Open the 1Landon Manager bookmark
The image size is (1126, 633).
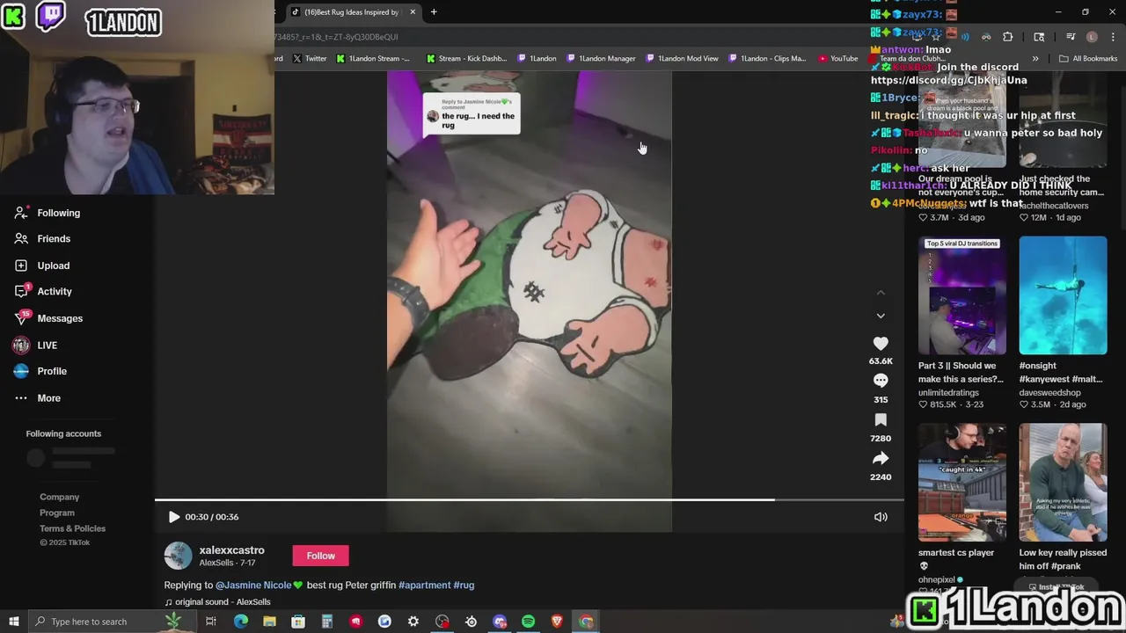click(x=601, y=59)
